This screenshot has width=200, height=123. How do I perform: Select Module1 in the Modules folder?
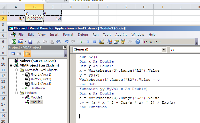point(36,98)
